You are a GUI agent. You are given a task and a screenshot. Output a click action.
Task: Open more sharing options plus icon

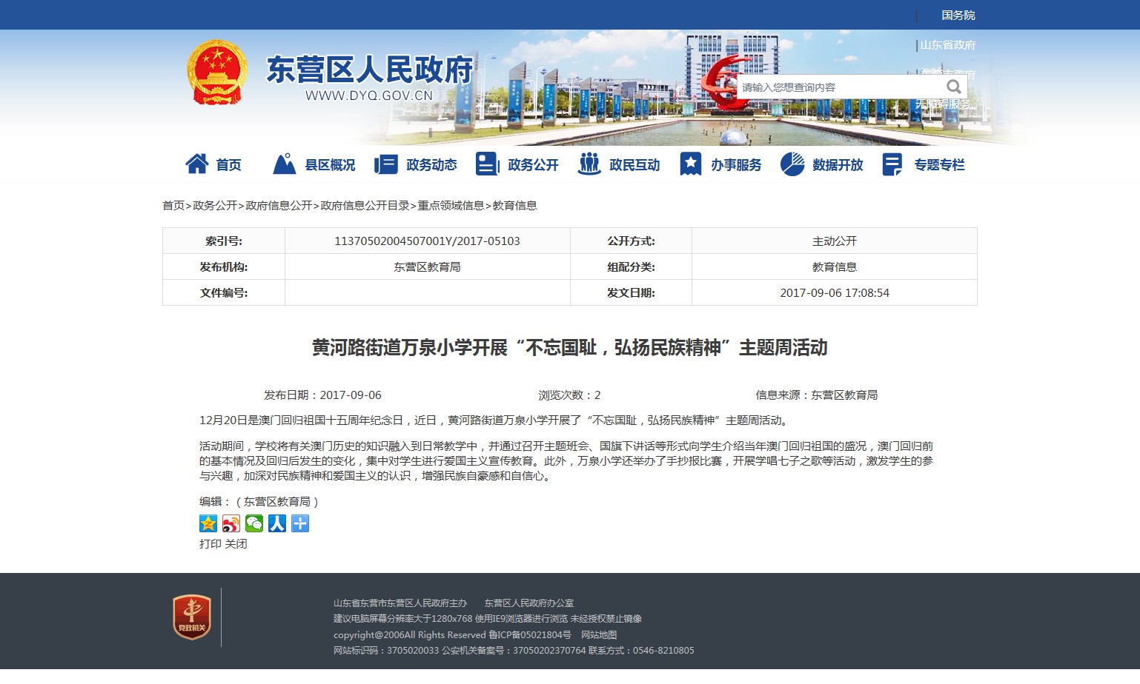[x=300, y=523]
